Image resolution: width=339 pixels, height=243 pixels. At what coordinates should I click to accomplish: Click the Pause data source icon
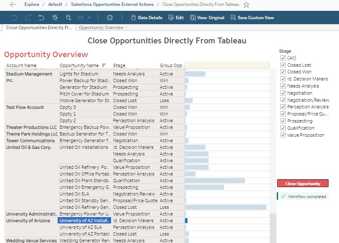(68, 18)
